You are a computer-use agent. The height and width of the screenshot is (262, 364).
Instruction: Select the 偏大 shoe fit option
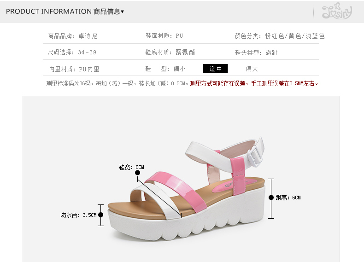coord(252,69)
